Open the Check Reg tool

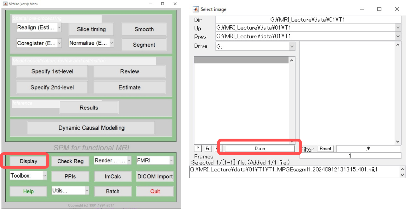(70, 161)
